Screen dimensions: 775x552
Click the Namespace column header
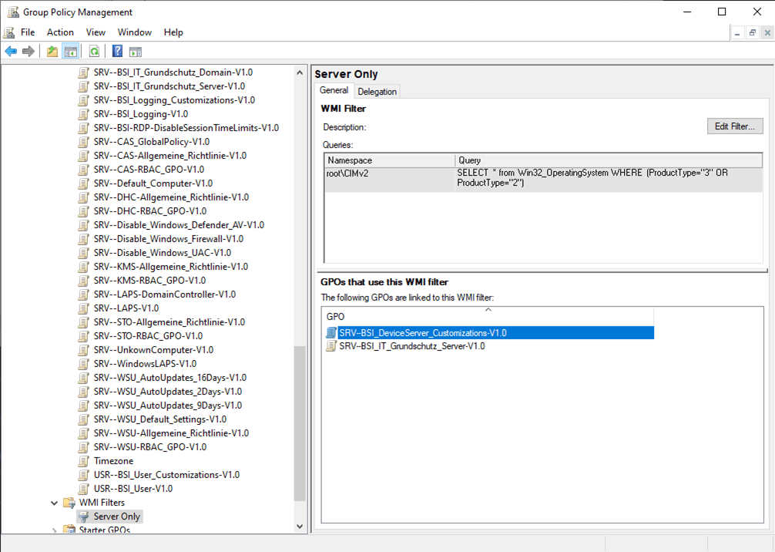click(x=390, y=160)
